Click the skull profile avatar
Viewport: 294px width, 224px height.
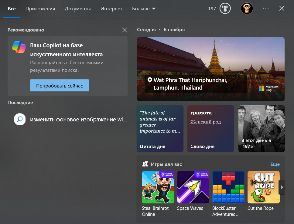click(x=247, y=8)
